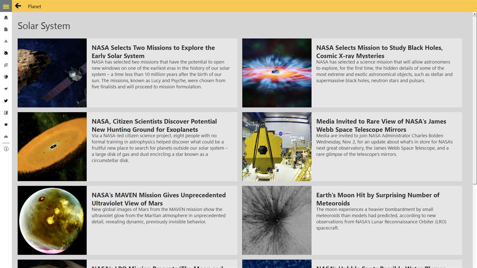Open the Twitter bird icon
Image resolution: width=477 pixels, height=268 pixels.
tap(6, 101)
